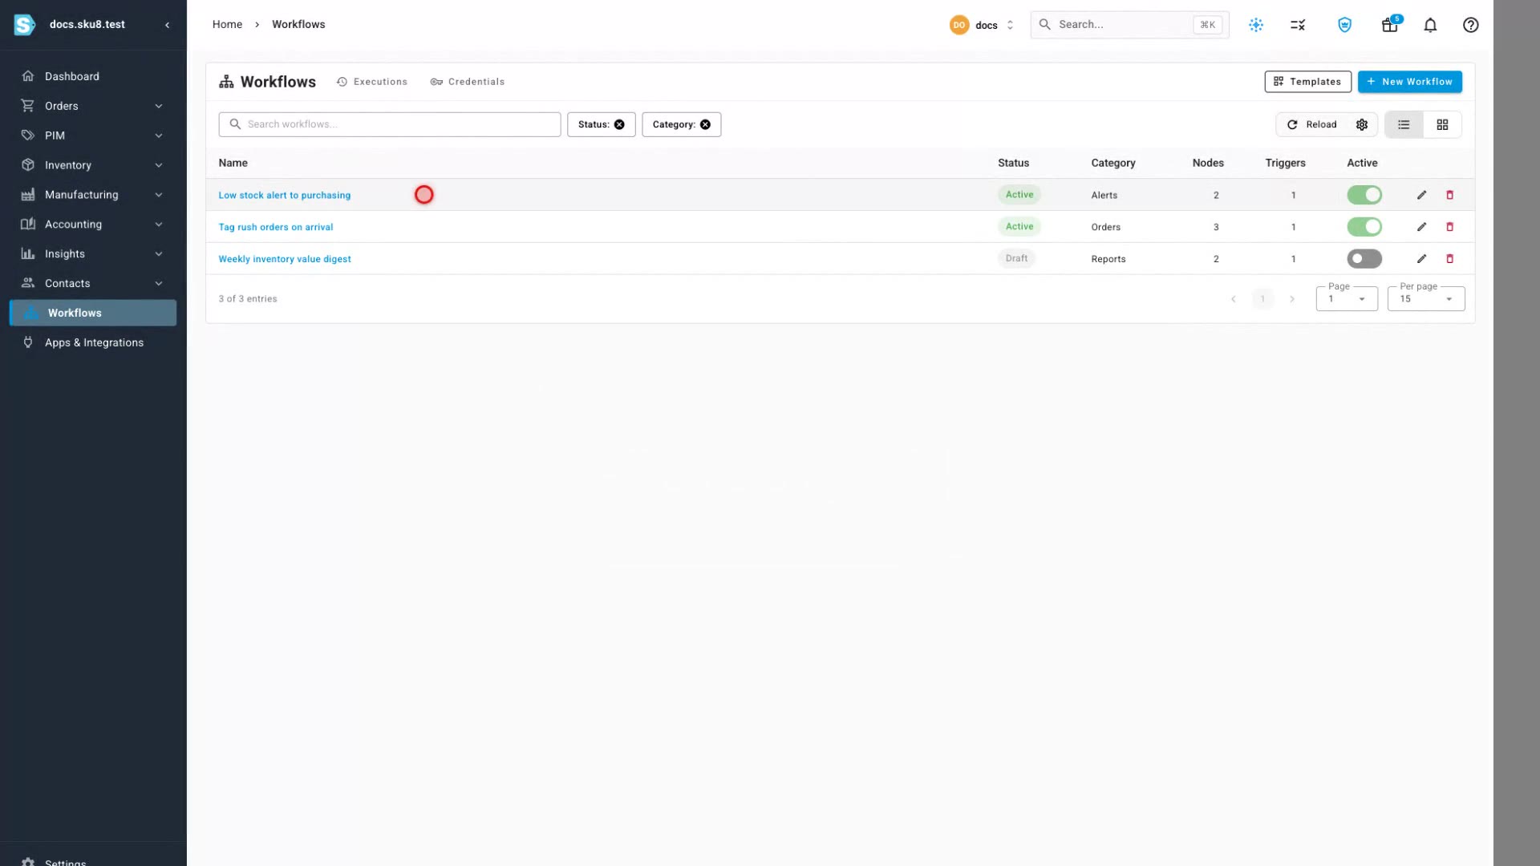
Task: Open Tag rush orders on arrival link
Action: pos(275,227)
